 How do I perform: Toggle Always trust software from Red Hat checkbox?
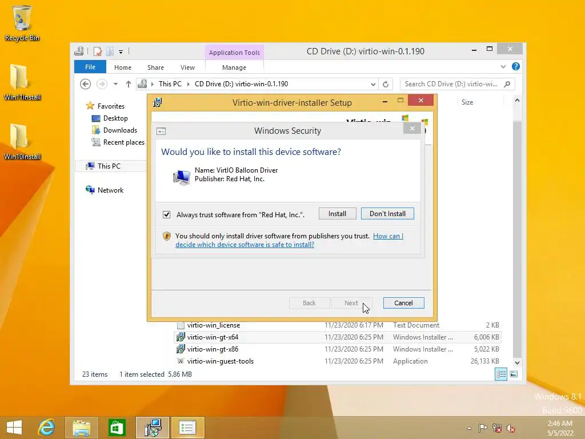166,214
